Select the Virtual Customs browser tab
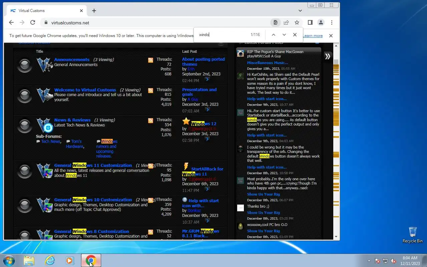 (47, 11)
